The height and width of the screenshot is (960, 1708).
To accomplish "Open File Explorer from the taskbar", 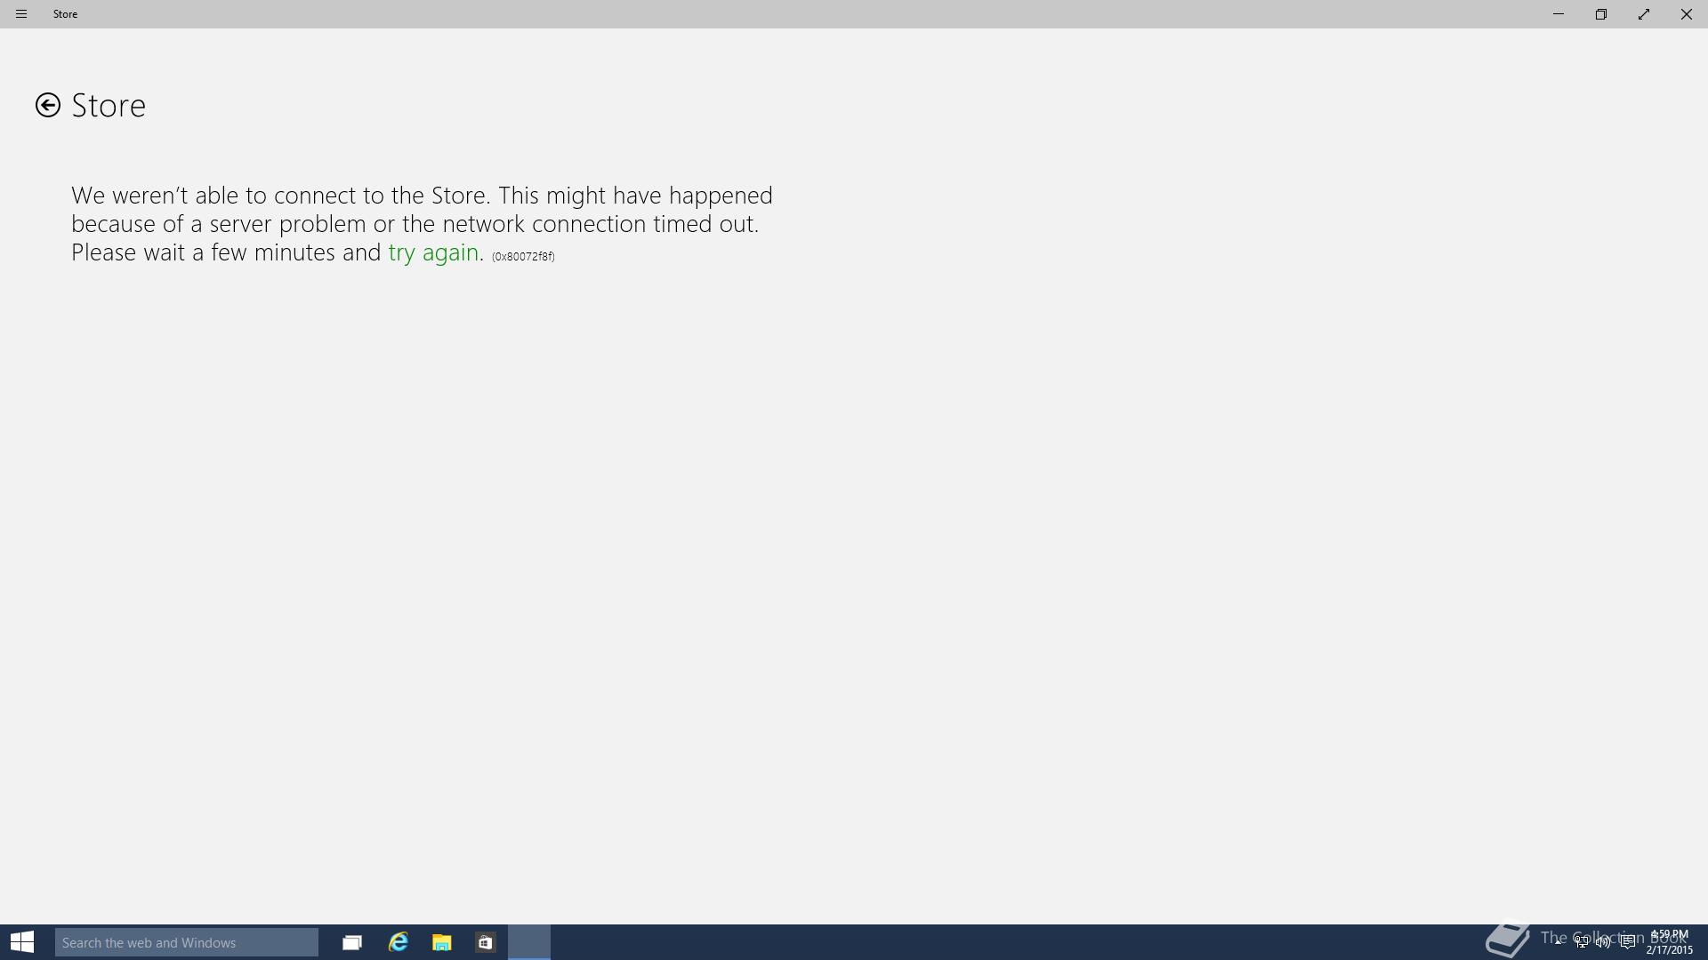I will tap(441, 942).
